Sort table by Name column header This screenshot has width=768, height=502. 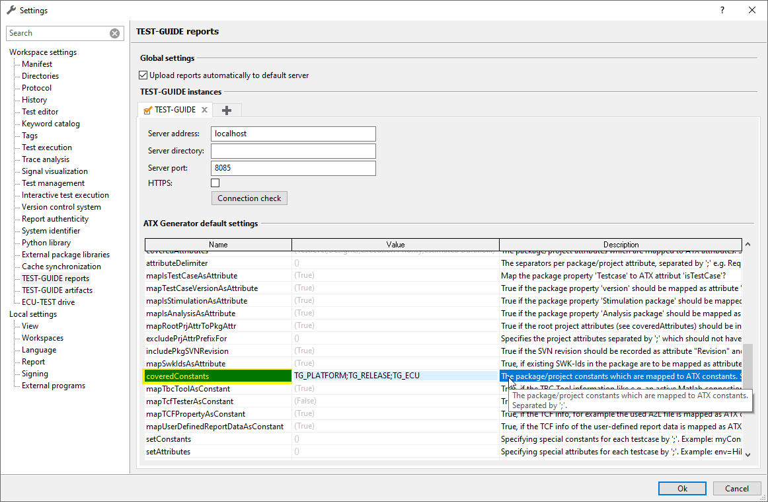pyautogui.click(x=218, y=245)
